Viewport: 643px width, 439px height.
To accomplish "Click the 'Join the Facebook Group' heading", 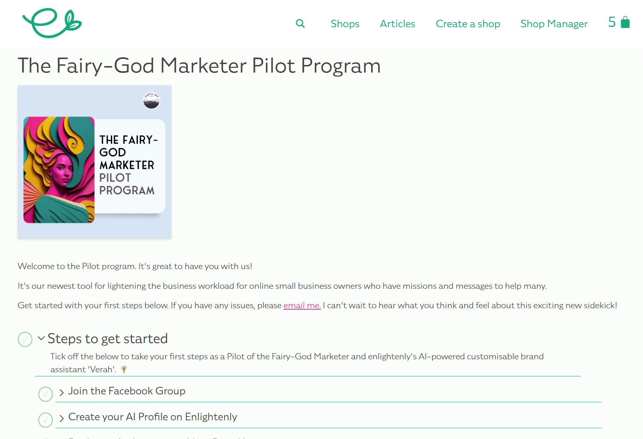I will point(127,391).
